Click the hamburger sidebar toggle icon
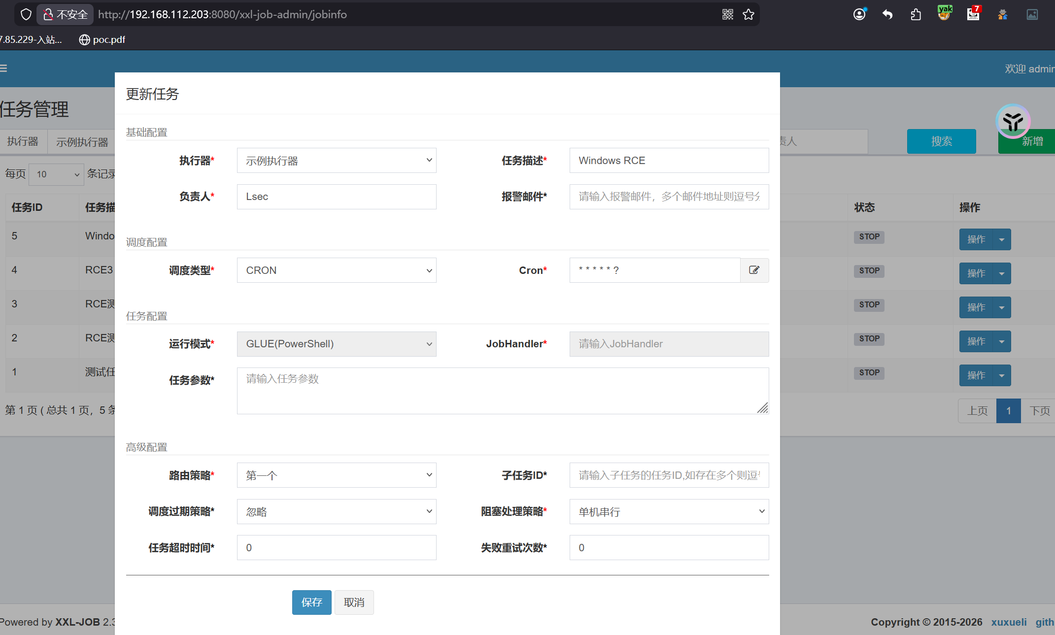Viewport: 1055px width, 635px height. tap(4, 68)
